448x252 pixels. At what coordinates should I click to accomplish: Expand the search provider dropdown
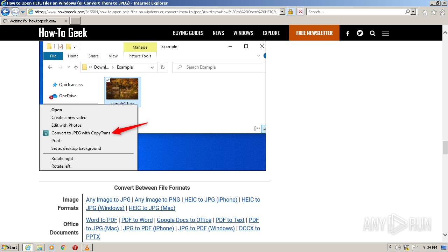414,12
